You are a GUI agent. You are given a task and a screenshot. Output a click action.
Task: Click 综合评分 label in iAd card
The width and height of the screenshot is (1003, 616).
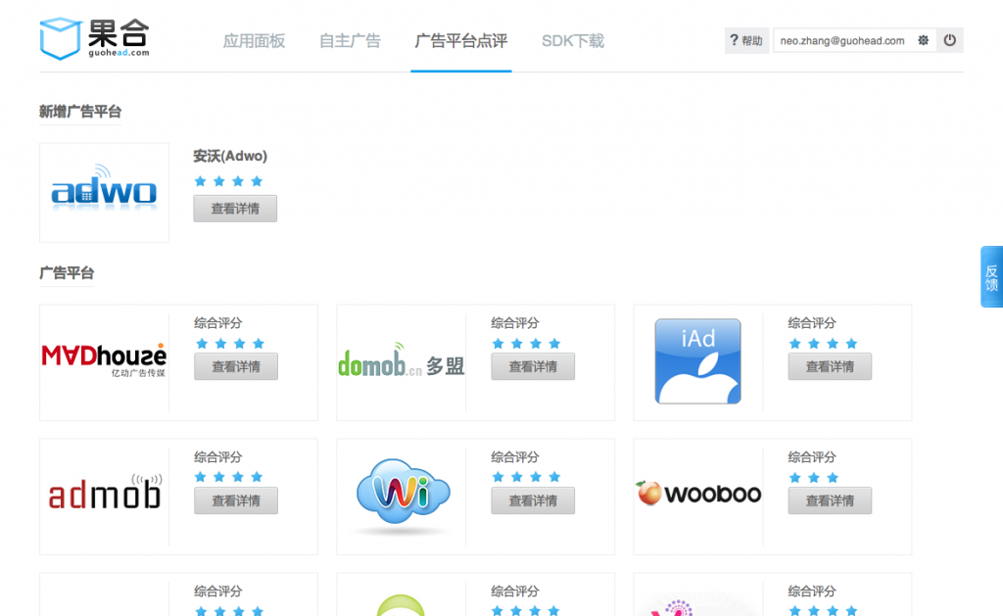(812, 323)
